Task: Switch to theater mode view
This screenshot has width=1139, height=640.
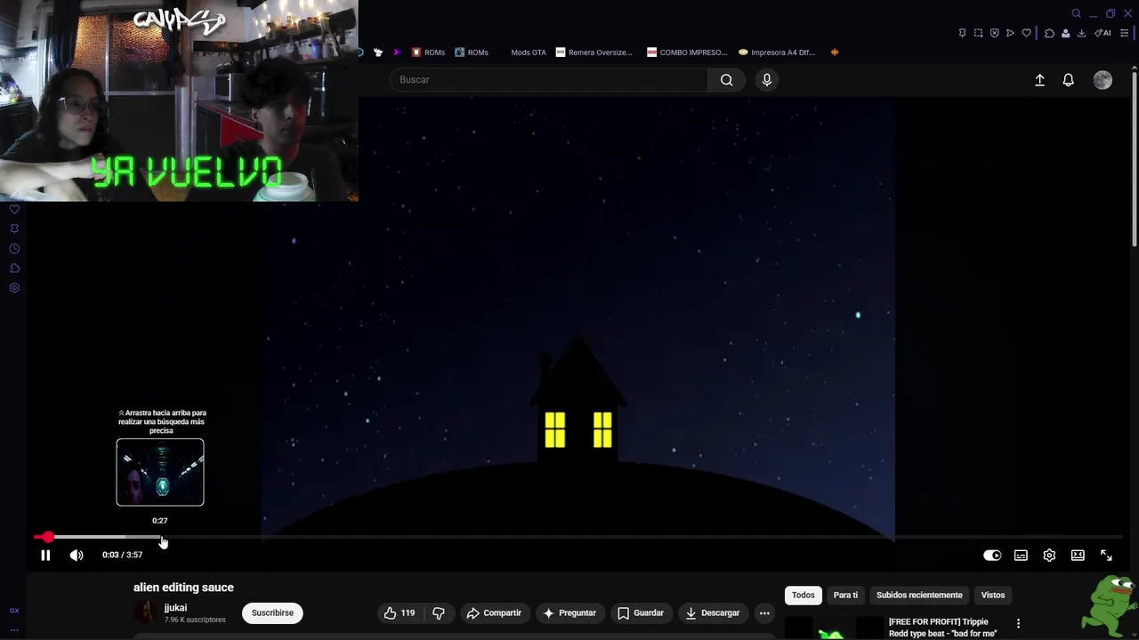Action: 1078,556
